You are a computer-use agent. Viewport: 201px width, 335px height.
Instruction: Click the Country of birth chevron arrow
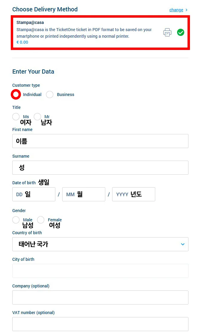[183, 244]
